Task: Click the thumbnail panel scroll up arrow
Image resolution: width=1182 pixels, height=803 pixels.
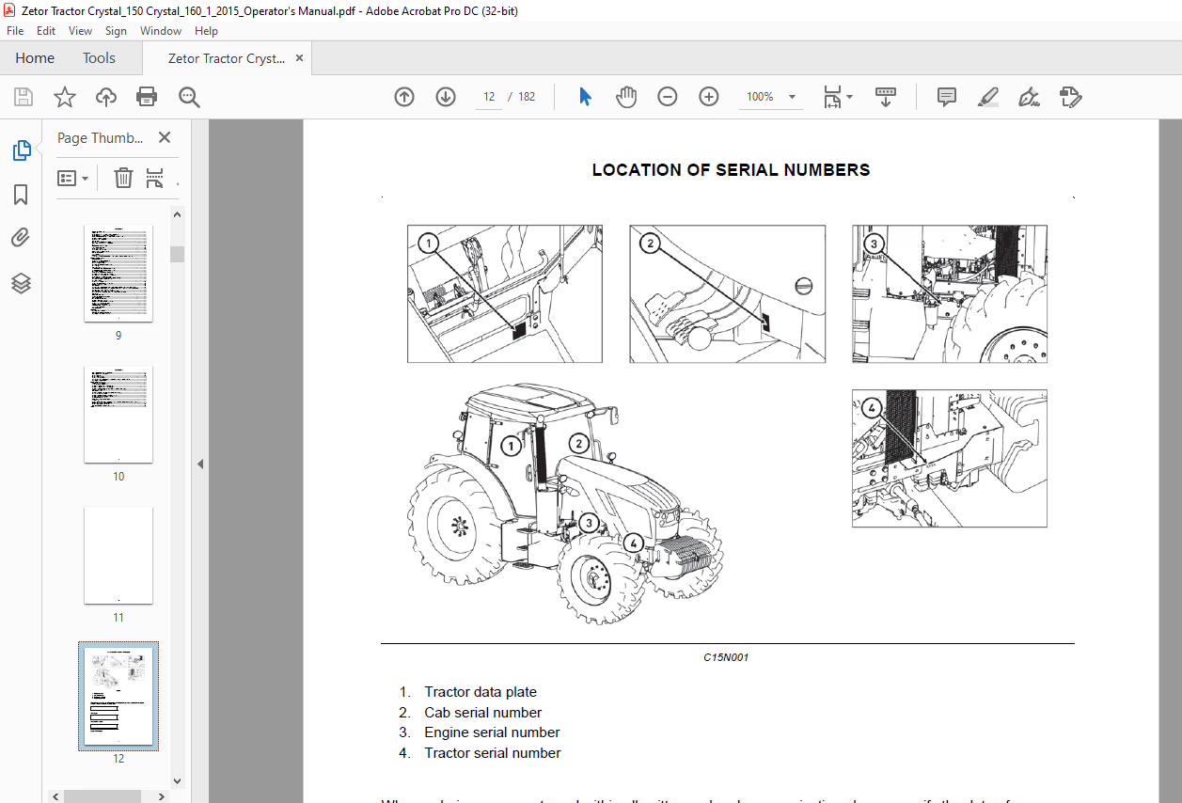Action: pos(177,214)
